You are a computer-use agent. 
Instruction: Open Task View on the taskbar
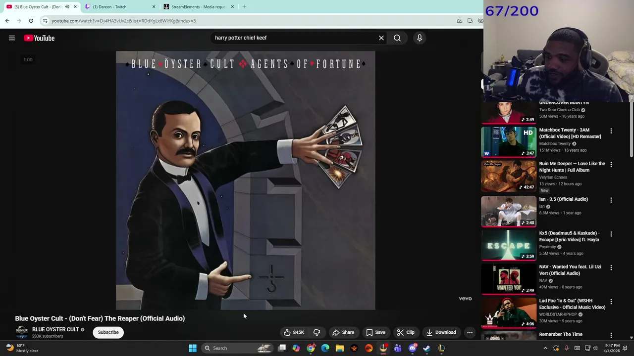click(x=282, y=348)
